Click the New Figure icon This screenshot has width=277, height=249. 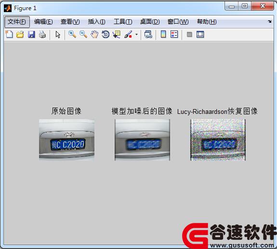(x=9, y=34)
